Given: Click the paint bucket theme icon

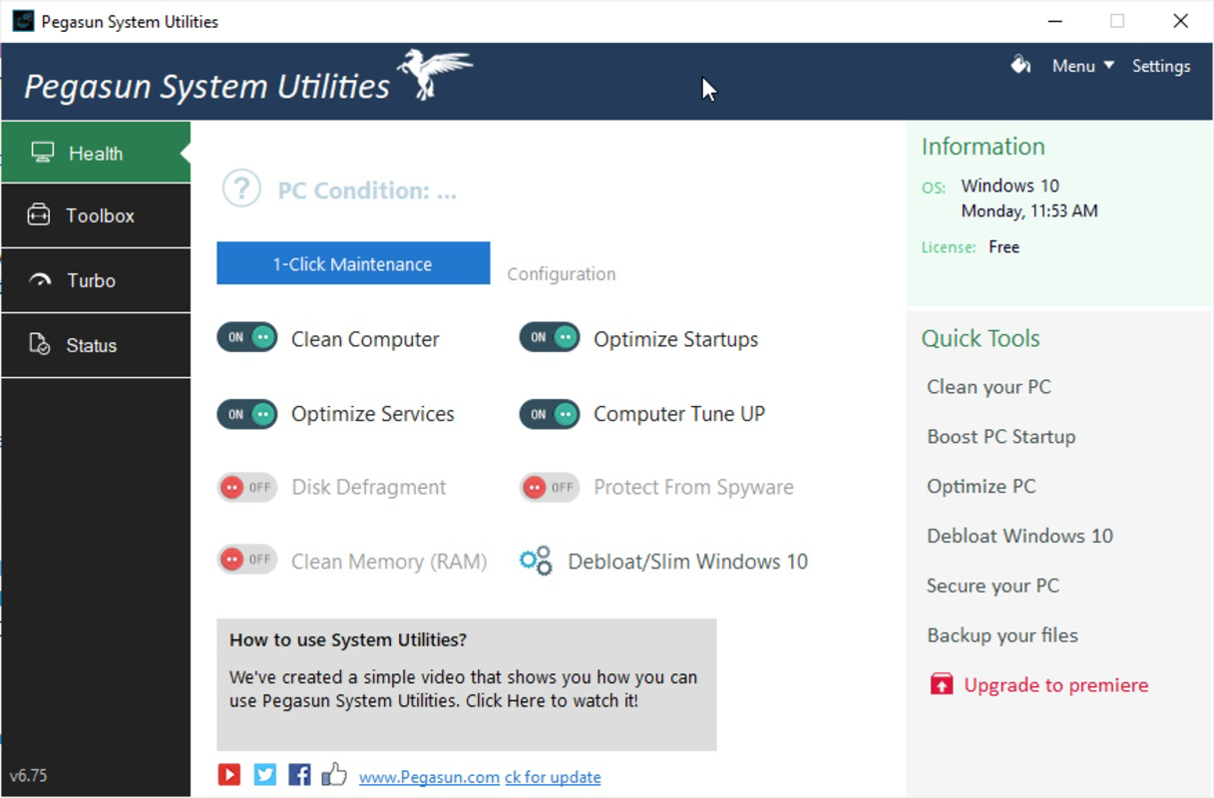Looking at the screenshot, I should 1019,65.
